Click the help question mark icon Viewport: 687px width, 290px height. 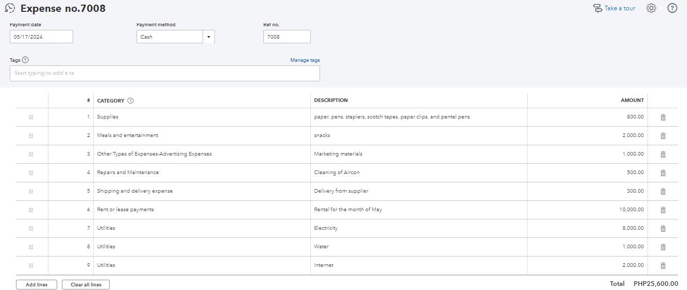pos(672,8)
